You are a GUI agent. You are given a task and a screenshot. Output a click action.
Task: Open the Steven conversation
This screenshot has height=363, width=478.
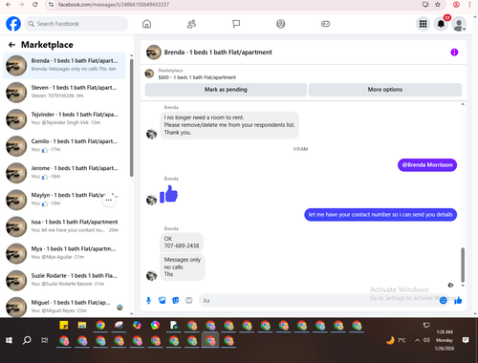point(64,92)
